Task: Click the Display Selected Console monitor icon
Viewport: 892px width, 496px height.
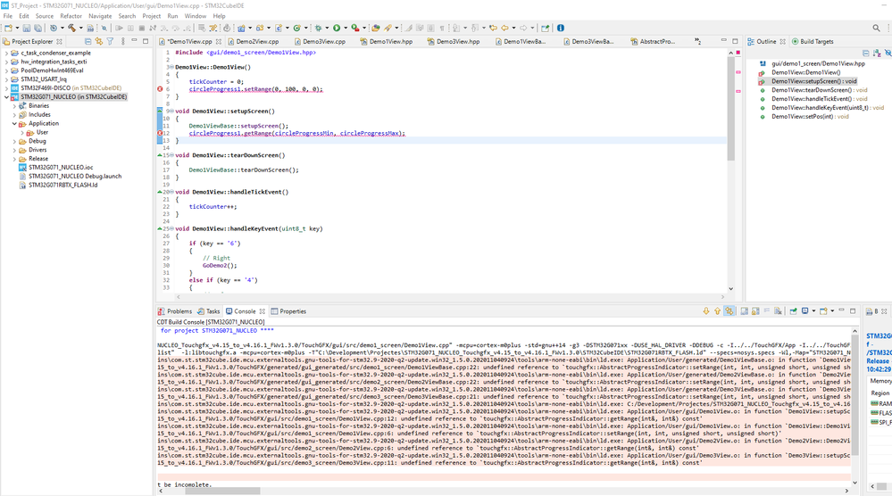Action: pyautogui.click(x=805, y=310)
